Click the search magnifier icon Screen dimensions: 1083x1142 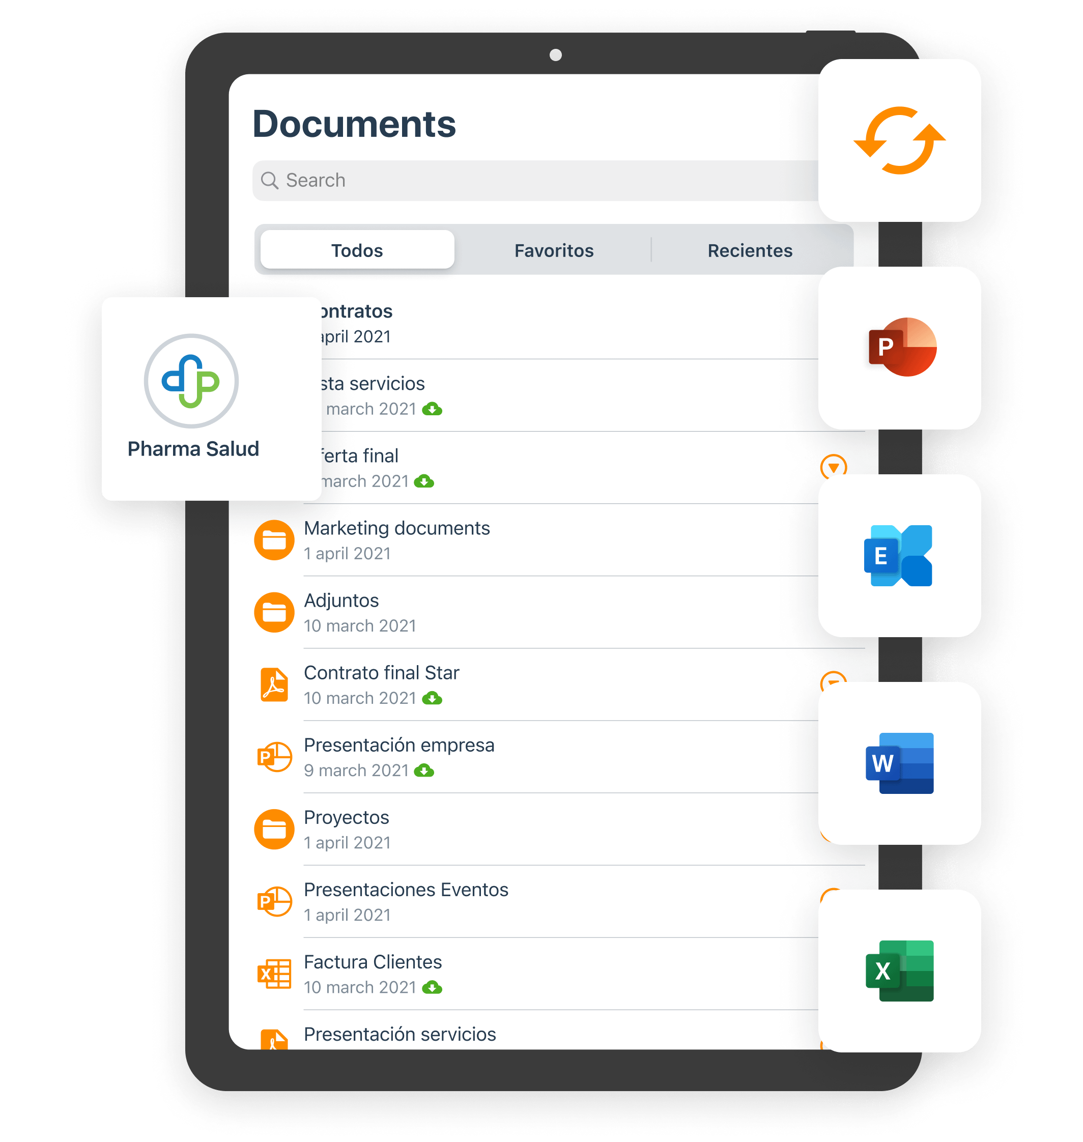(x=269, y=180)
